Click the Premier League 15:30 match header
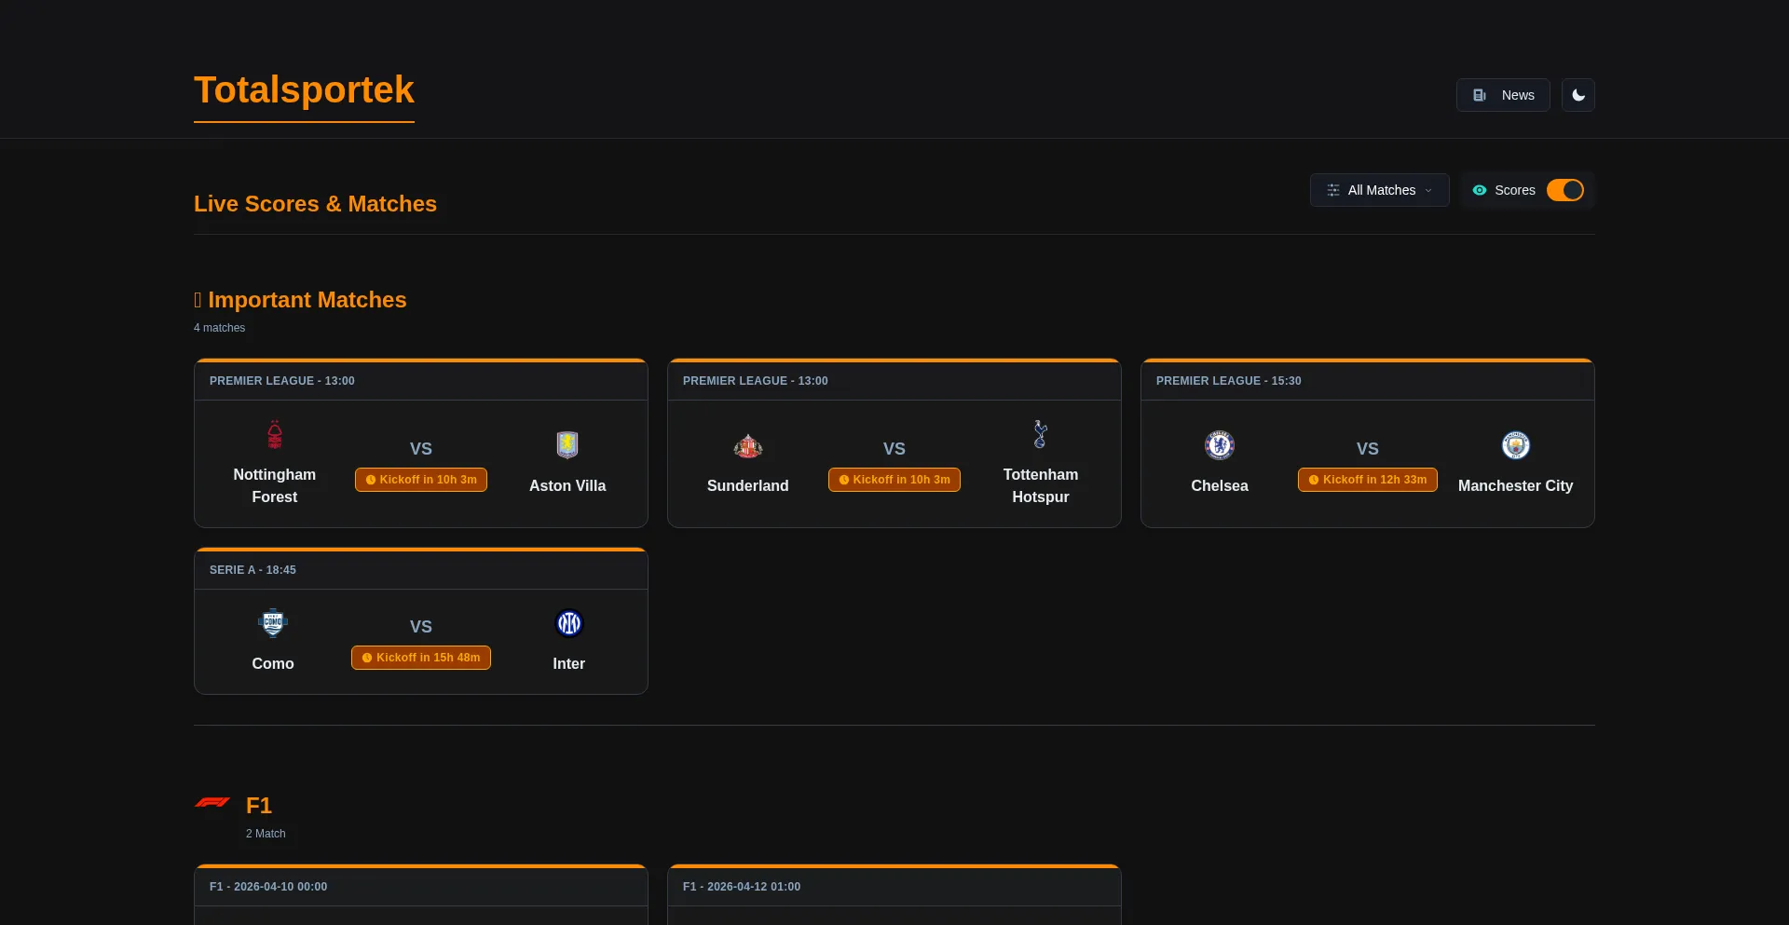 click(1368, 381)
